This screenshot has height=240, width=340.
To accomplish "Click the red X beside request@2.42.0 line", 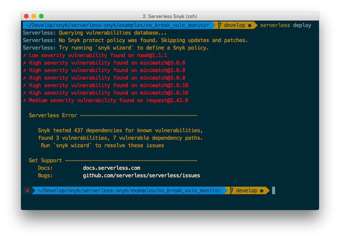I will [24, 101].
